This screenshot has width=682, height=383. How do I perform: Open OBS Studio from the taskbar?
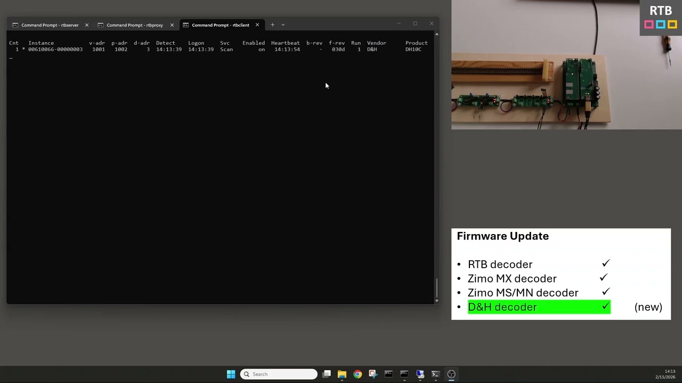click(x=451, y=374)
